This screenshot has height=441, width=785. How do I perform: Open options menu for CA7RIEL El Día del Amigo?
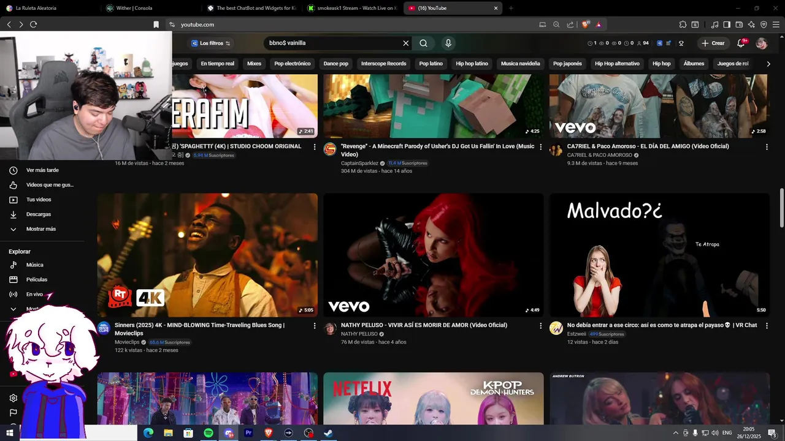[x=767, y=147]
